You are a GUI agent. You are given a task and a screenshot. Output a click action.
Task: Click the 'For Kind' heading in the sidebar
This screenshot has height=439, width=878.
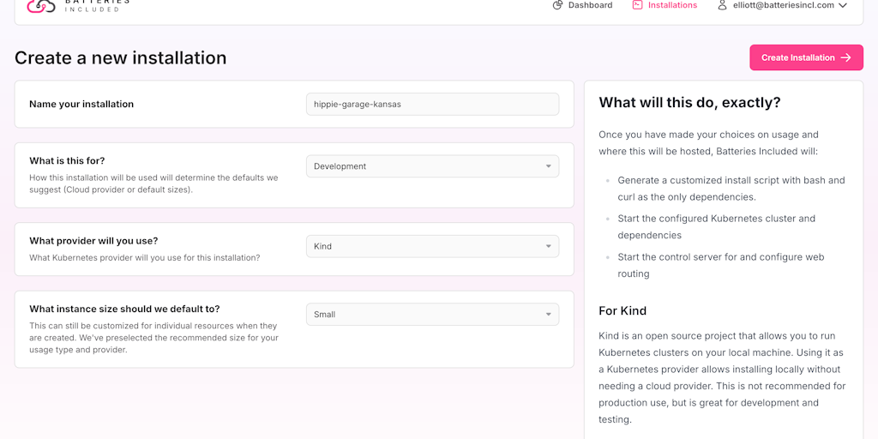pos(622,310)
